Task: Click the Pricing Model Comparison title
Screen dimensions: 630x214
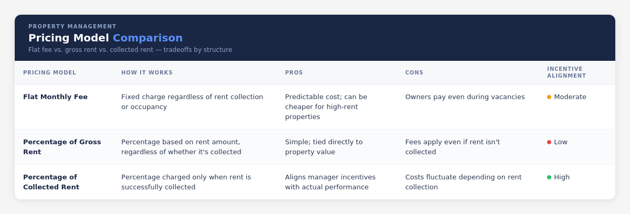Action: point(106,38)
